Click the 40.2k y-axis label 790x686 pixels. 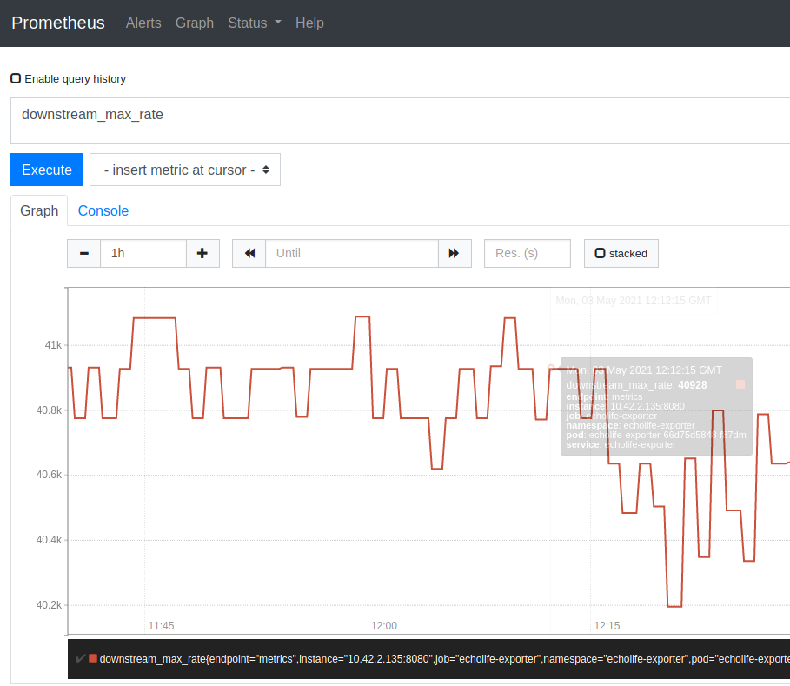coord(49,605)
